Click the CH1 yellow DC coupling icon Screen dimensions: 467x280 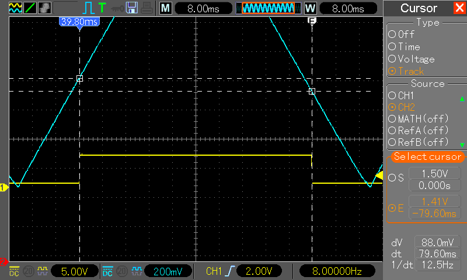click(14, 271)
